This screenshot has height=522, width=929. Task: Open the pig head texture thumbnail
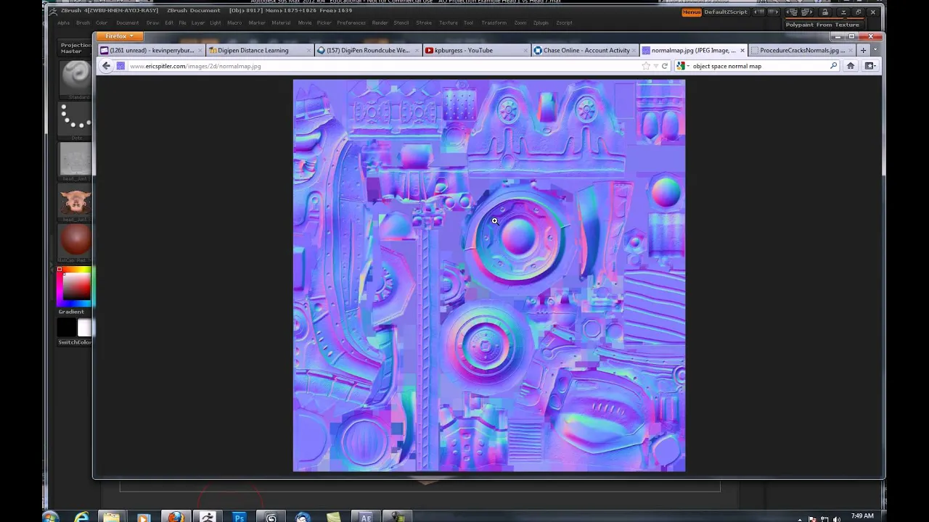coord(75,201)
